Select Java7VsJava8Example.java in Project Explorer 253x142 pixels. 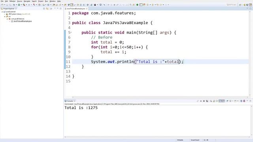[x=23, y=21]
